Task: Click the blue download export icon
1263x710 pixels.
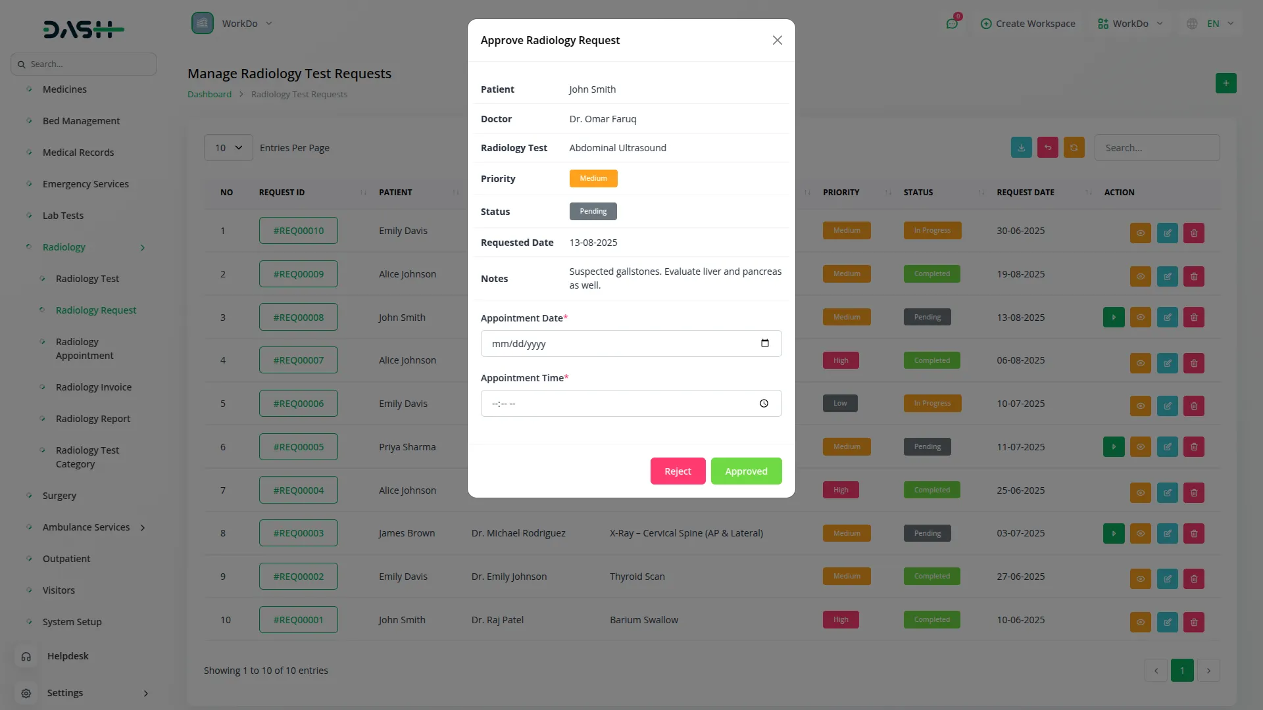Action: tap(1021, 148)
